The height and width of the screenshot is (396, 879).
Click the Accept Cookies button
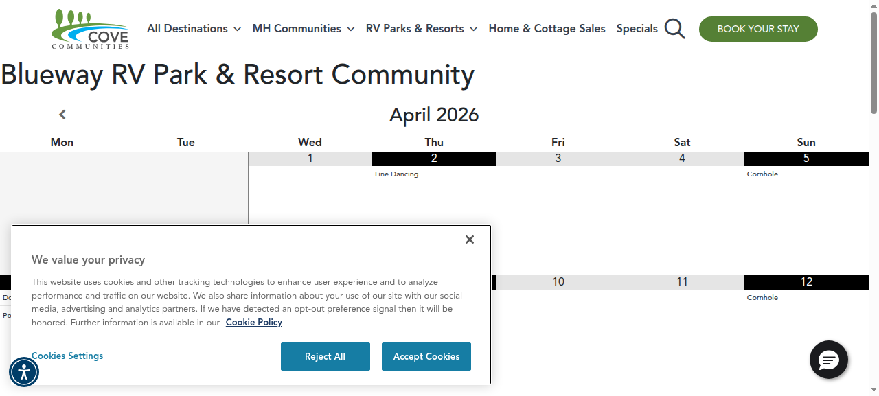(426, 357)
